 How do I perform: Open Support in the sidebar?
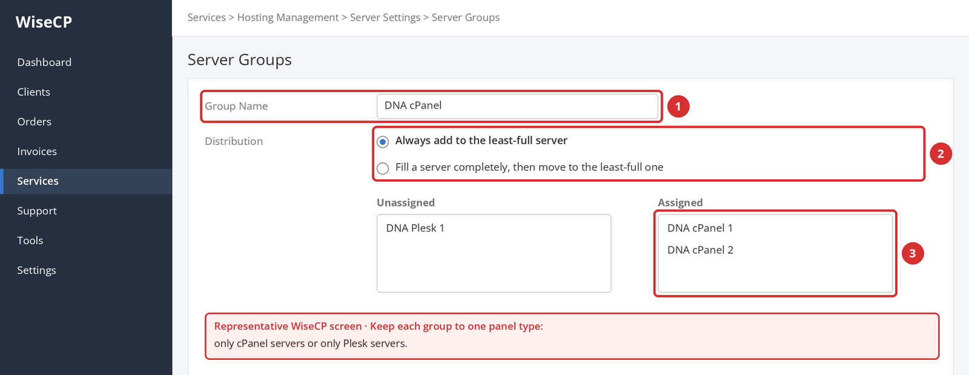(x=37, y=211)
